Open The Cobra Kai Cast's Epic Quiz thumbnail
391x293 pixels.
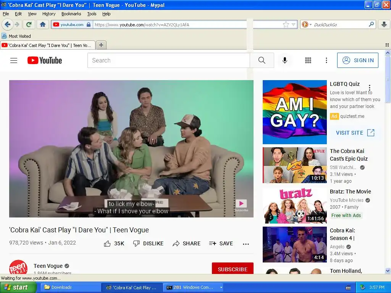click(x=294, y=165)
